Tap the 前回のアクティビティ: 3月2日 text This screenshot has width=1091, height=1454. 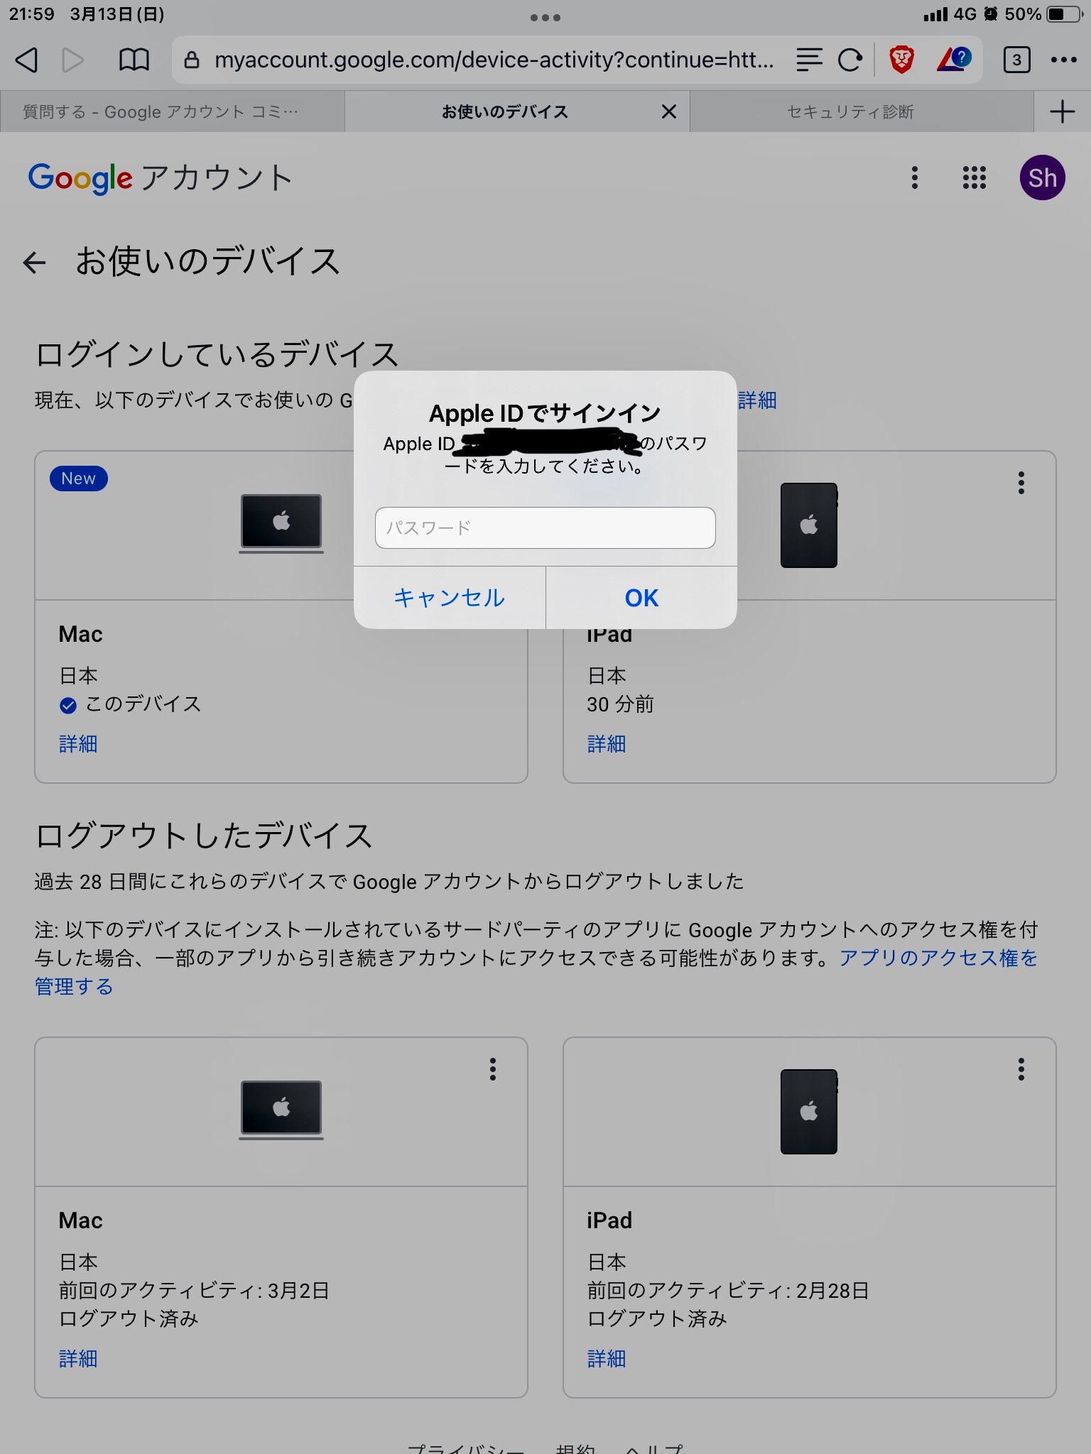[194, 1291]
